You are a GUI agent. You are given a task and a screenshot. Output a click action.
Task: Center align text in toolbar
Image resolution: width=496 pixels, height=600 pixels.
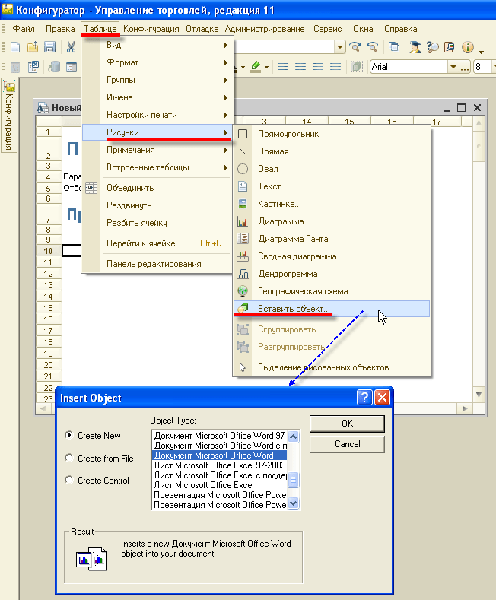pyautogui.click(x=300, y=68)
